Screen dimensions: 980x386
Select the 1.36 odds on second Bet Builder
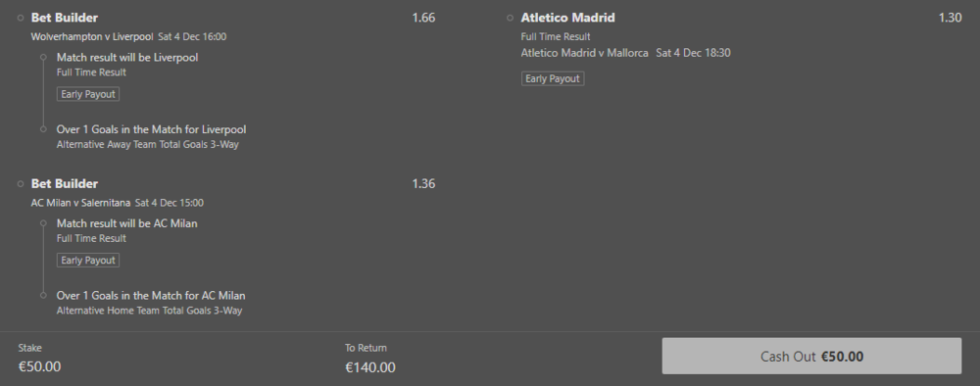click(423, 184)
